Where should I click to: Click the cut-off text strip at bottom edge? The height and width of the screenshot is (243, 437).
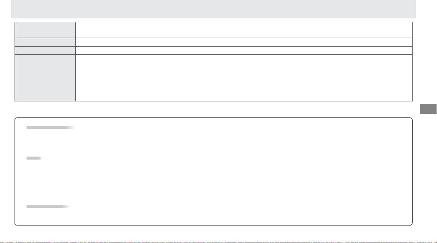coord(218,242)
